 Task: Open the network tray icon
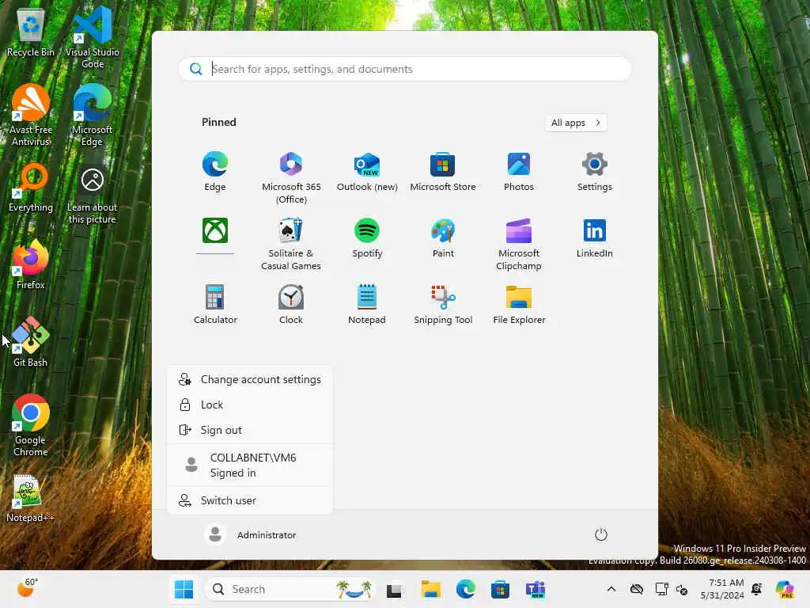[660, 589]
